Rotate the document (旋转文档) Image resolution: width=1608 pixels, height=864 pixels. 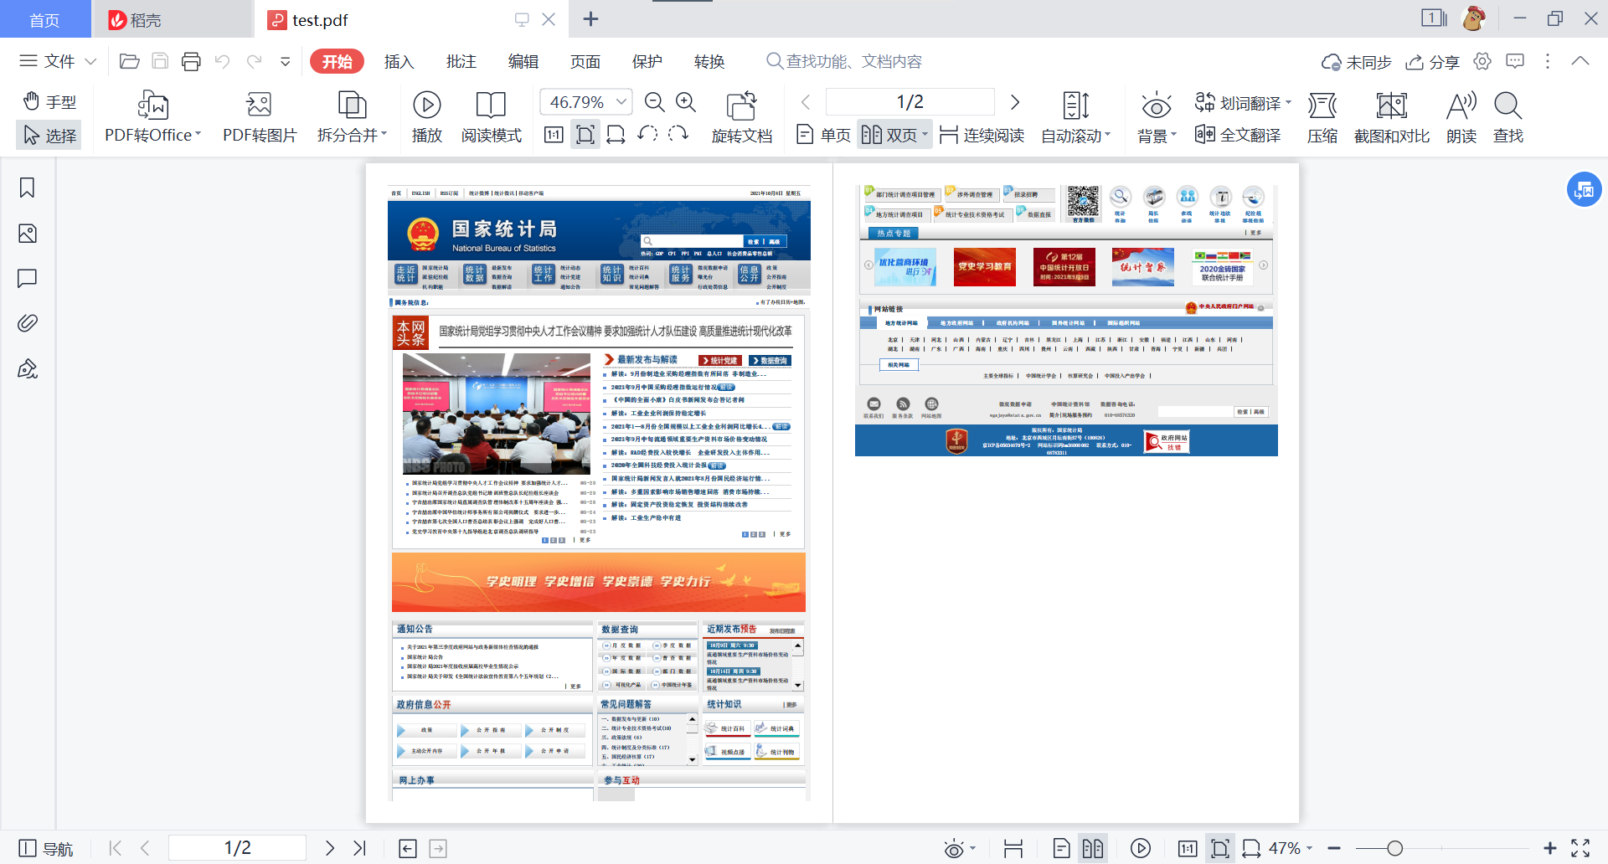(x=742, y=117)
